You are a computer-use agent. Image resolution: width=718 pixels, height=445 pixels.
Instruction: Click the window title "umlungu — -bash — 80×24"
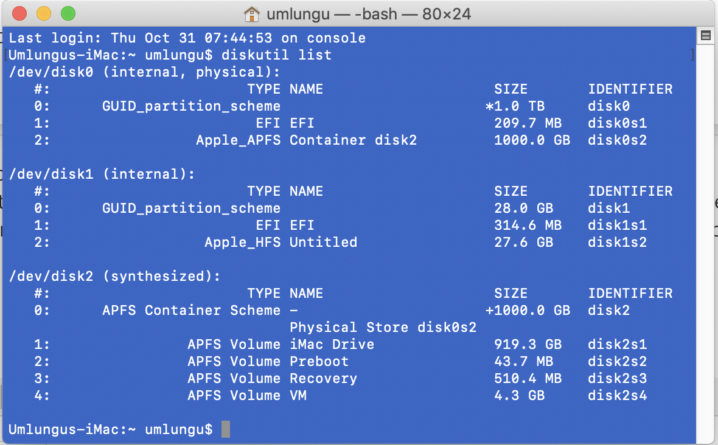(x=368, y=13)
